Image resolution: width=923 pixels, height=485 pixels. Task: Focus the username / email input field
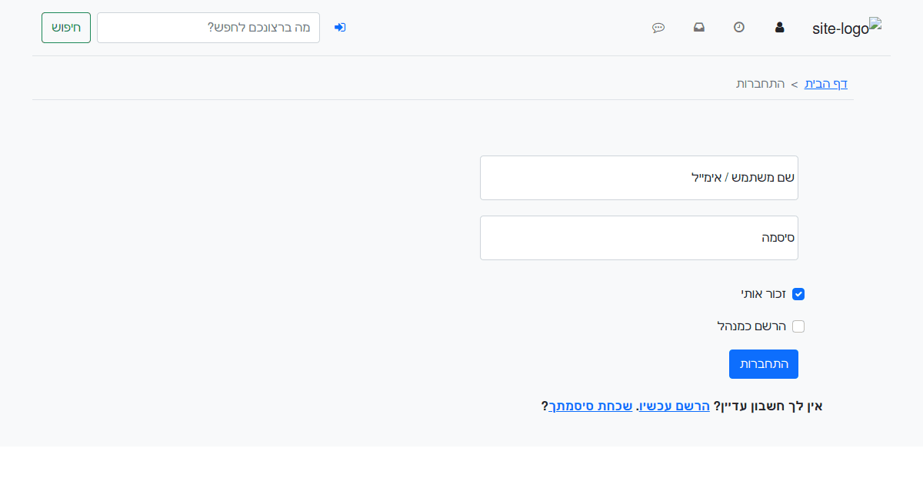click(638, 177)
